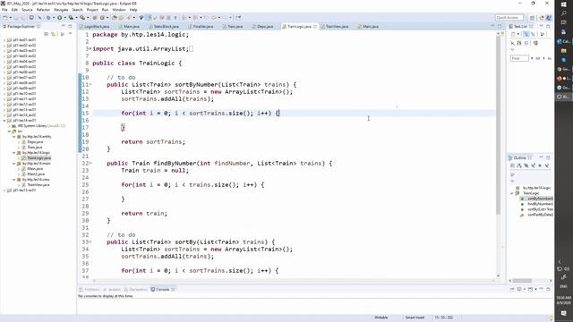Switch to the Depo.java editor tab
573x322 pixels.
coord(262,26)
